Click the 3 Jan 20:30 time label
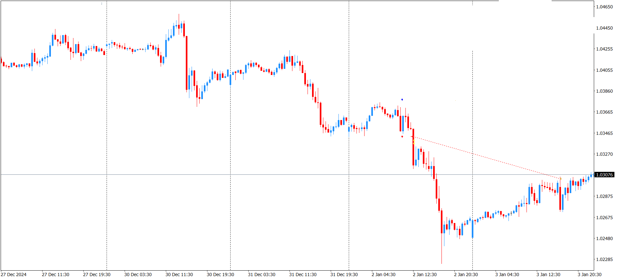 (590, 274)
